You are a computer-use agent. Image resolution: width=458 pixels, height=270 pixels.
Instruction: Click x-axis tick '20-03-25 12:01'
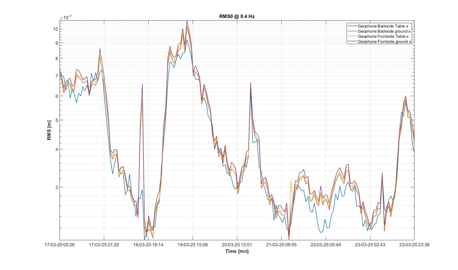pyautogui.click(x=237, y=245)
